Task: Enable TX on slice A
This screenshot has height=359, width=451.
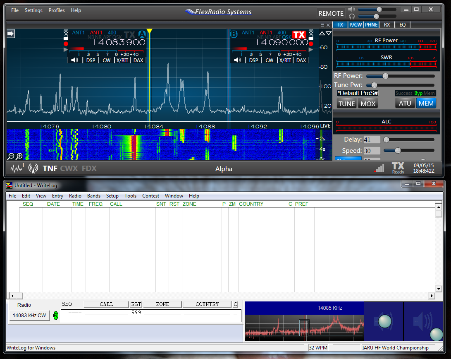Action: 130,34
